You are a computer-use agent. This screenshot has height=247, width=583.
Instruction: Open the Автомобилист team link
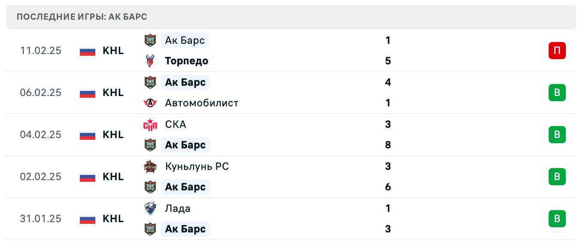tap(201, 103)
